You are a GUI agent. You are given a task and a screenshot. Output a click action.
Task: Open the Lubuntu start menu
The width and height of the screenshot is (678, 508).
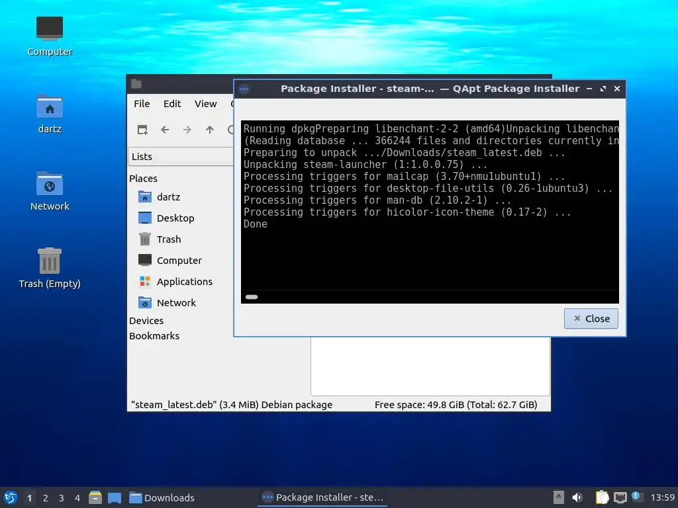(11, 497)
